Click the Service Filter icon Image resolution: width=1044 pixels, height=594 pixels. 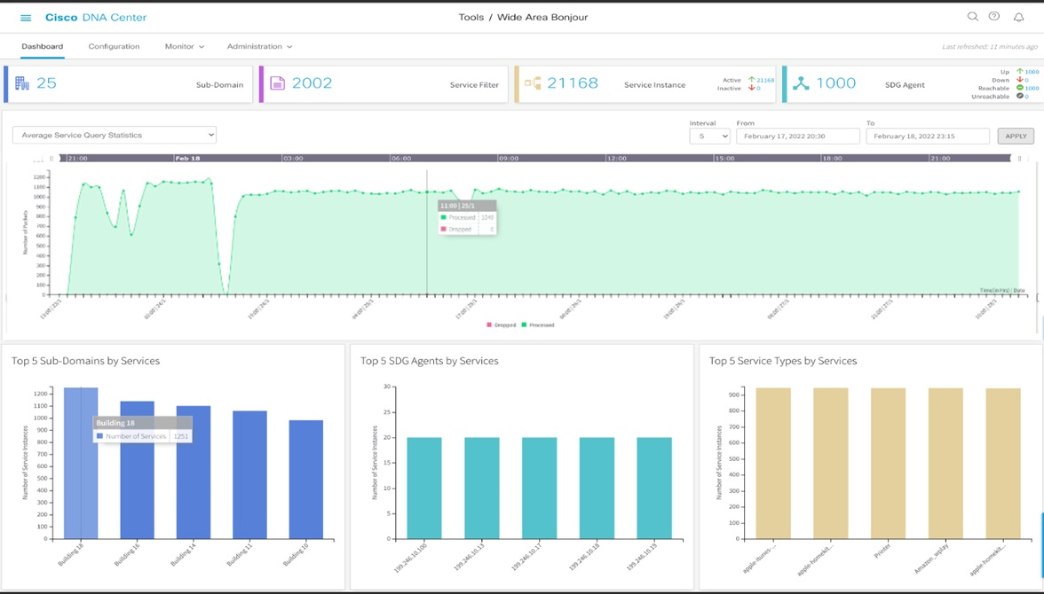(x=277, y=83)
